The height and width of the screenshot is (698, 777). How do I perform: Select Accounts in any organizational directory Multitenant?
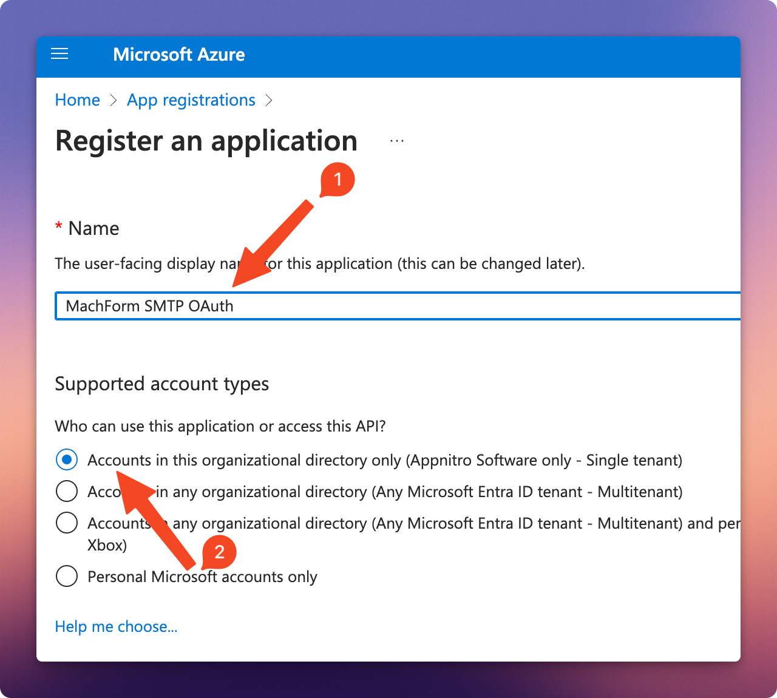(67, 491)
